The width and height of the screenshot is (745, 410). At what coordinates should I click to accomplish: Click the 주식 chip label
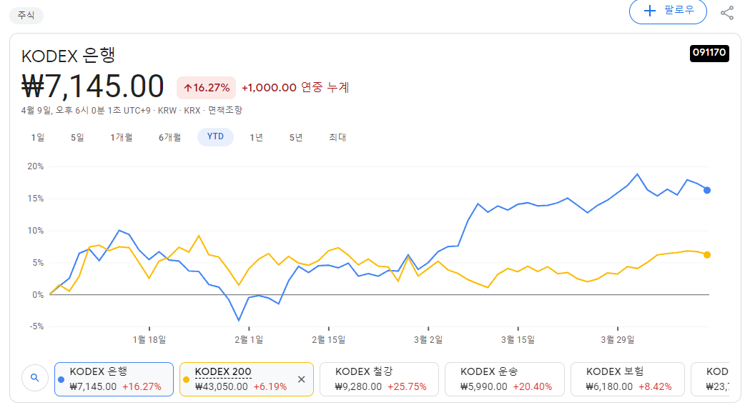[x=26, y=15]
